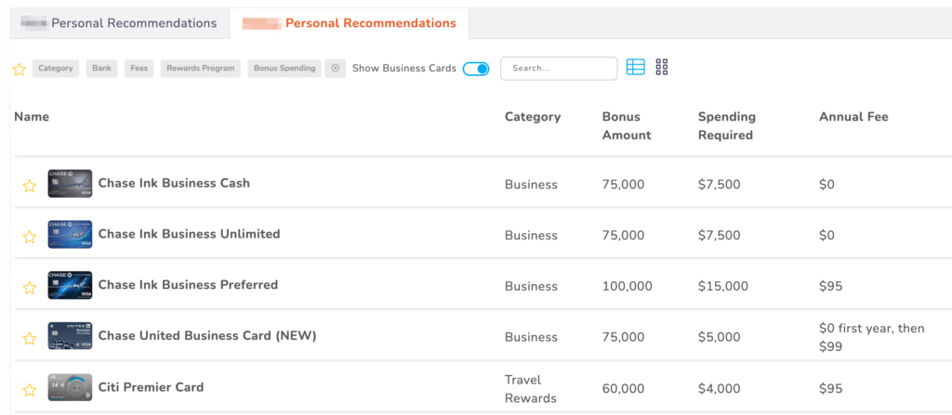Expand the Rewards Program filter

(x=200, y=68)
